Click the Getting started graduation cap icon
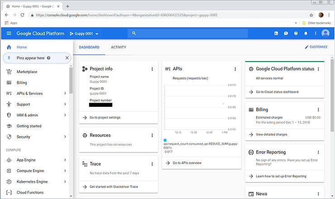Image resolution: width=335 pixels, height=199 pixels. 9,126
